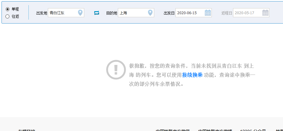Click the 出发地 label text

click(x=42, y=13)
